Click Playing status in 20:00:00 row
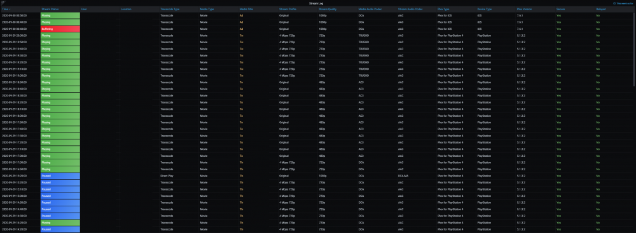The image size is (636, 233). pyautogui.click(x=60, y=36)
